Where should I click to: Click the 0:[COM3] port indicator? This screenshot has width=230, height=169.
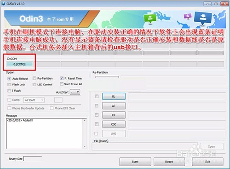19,64
